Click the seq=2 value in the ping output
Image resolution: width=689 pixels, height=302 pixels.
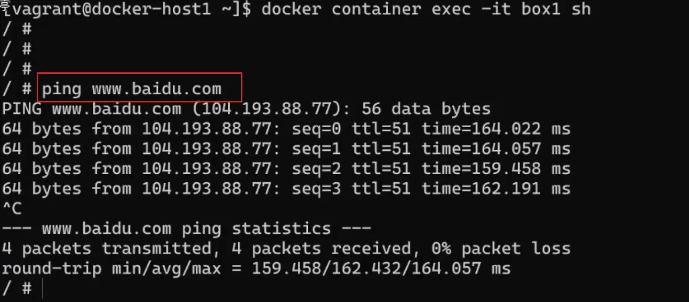[x=316, y=169]
